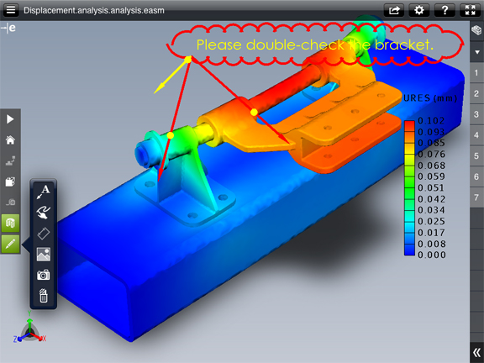The width and height of the screenshot is (484, 363).
Task: Reset view with the home icon
Action: click(x=10, y=140)
